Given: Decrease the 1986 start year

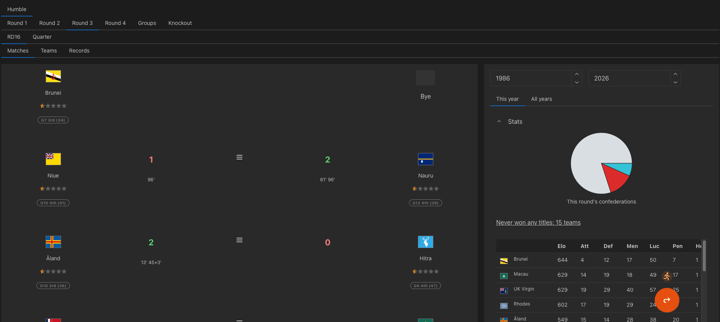Looking at the screenshot, I should point(576,82).
